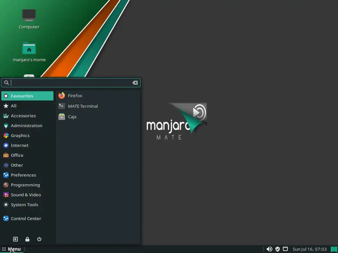Open the network connection tray icon
Viewport: 338px width, 253px height.
coord(286,249)
